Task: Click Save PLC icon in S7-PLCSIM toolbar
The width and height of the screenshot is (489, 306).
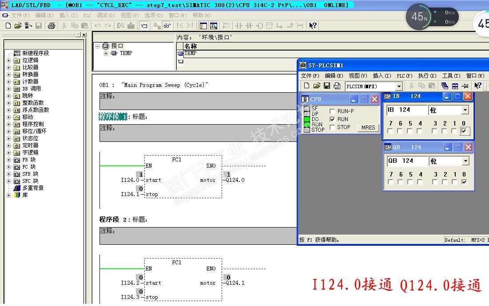Action: pyautogui.click(x=327, y=86)
